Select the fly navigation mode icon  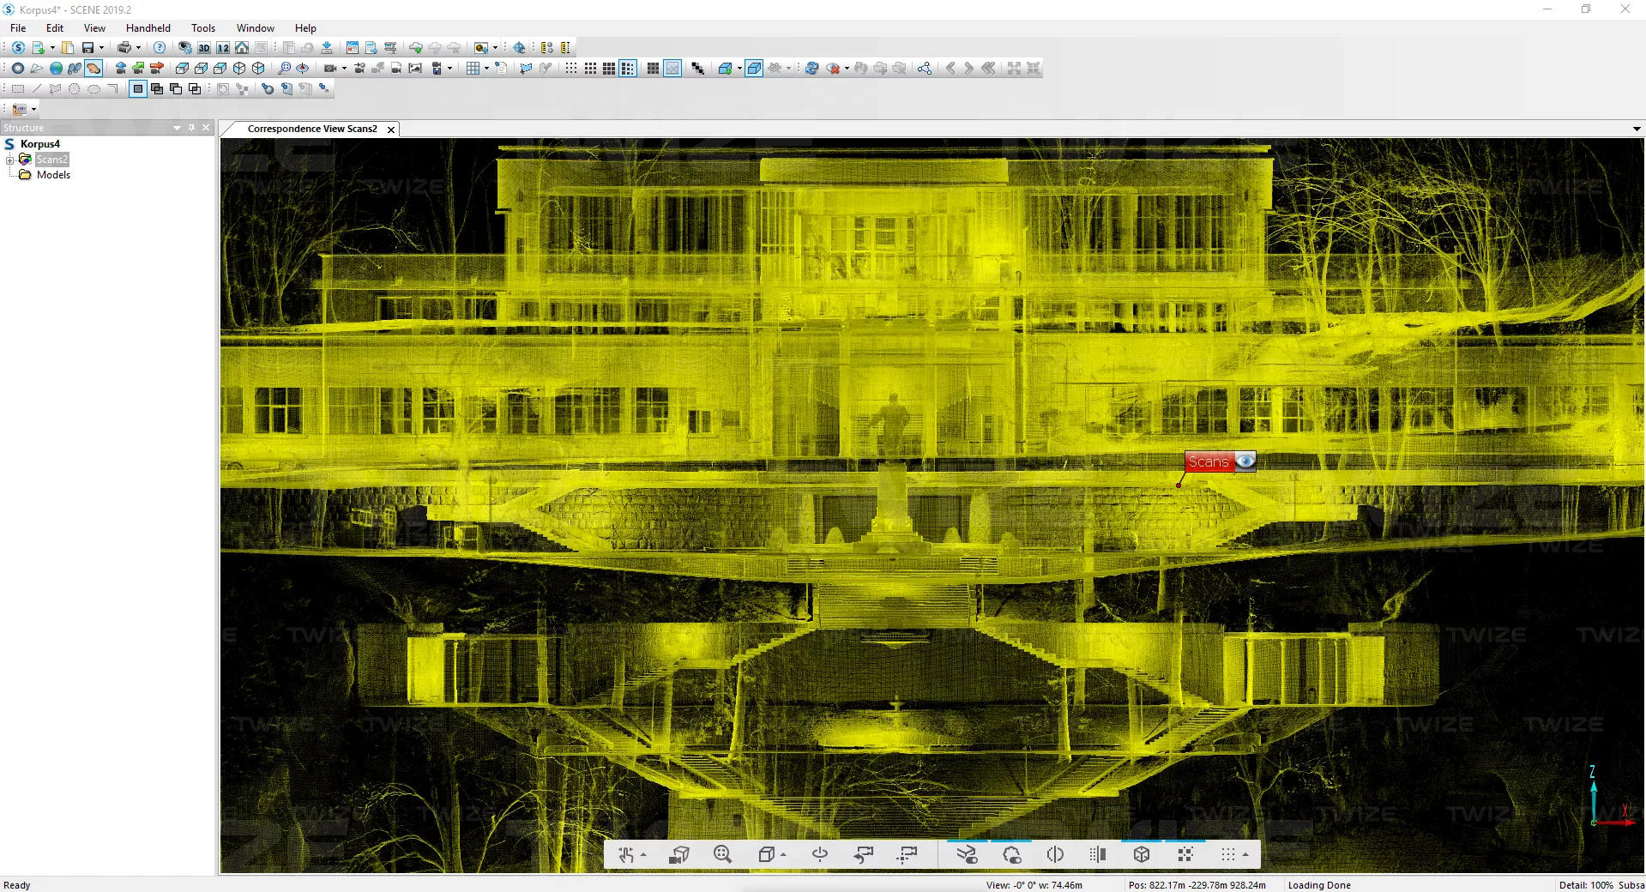[x=37, y=69]
